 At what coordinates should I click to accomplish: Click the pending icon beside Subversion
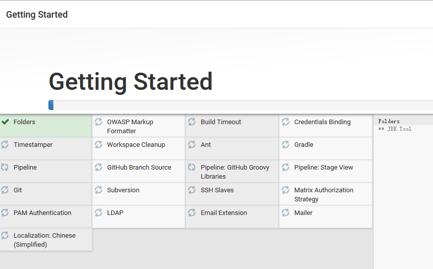tap(99, 190)
